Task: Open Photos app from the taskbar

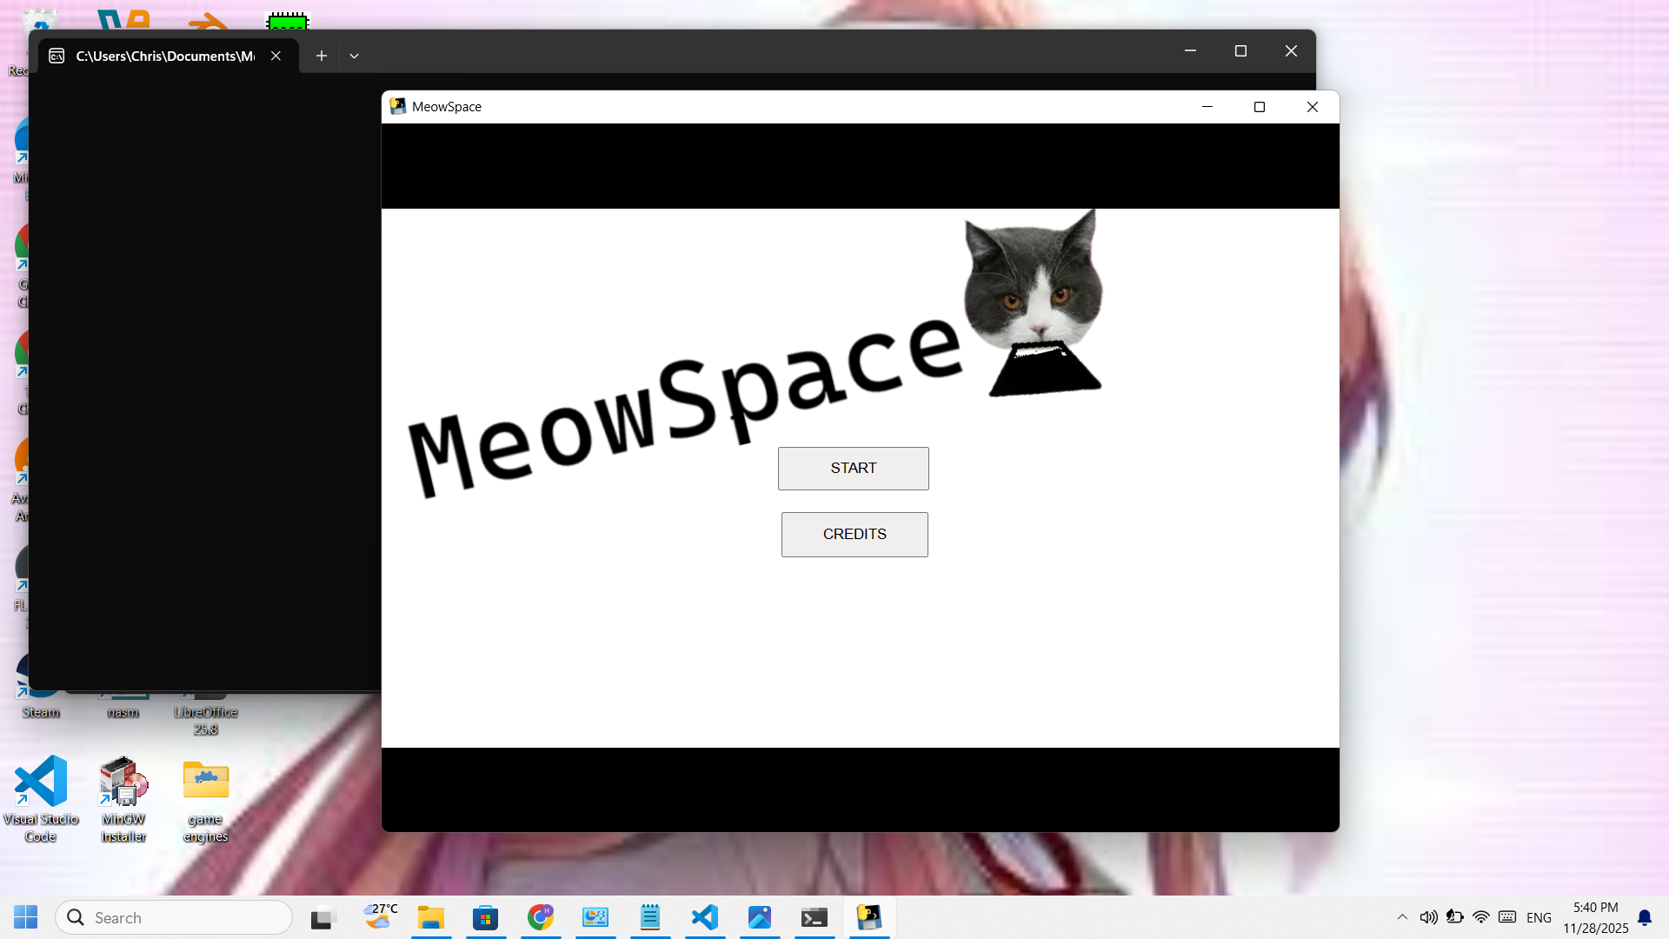Action: point(759,917)
